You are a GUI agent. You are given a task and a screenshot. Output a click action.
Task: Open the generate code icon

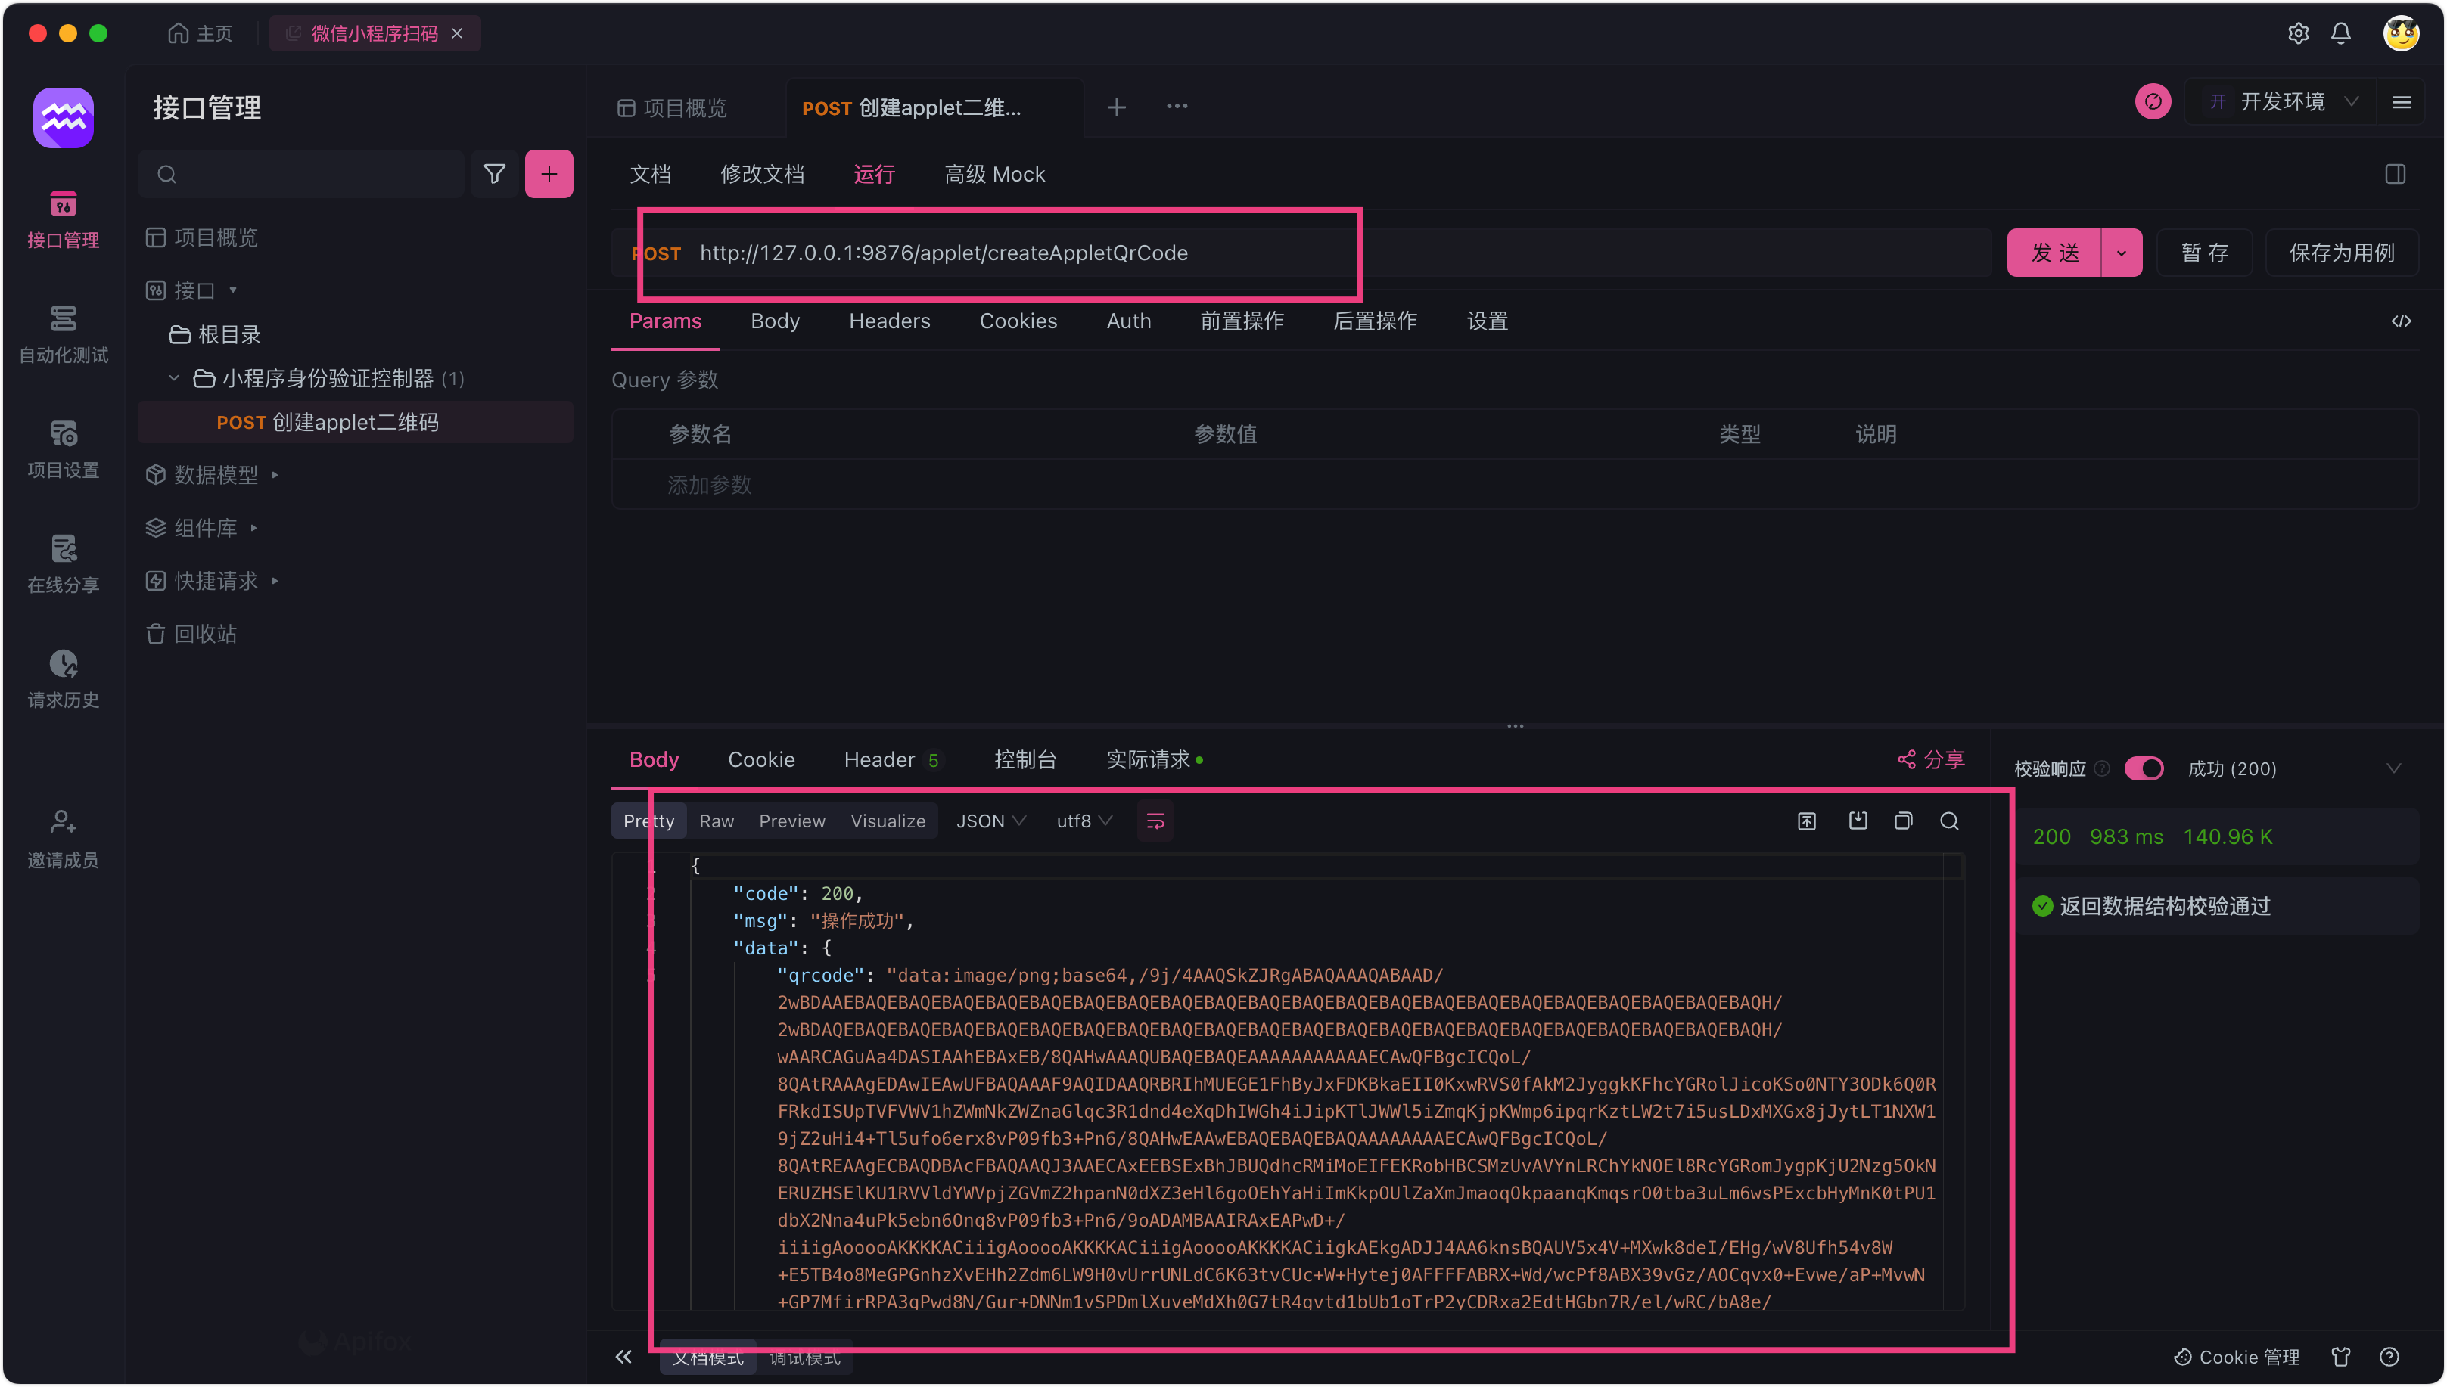coord(2402,321)
